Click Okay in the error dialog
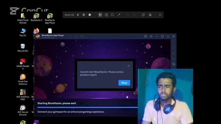The width and height of the screenshot is (221, 124). point(124,83)
